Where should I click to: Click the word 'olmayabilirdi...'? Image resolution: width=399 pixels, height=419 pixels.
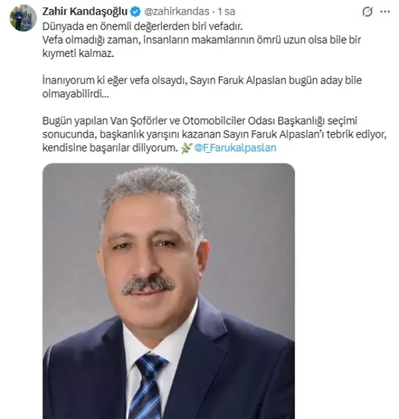click(x=76, y=94)
